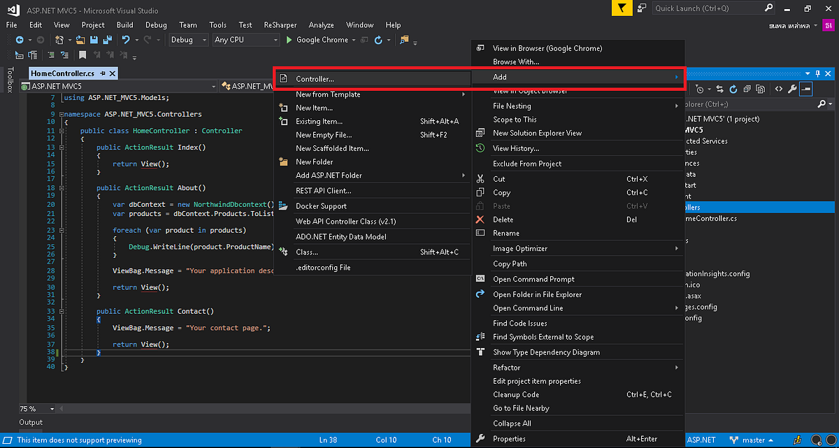
Task: Toggle auto-hide pin on Solution Explorer
Action: pyautogui.click(x=817, y=73)
